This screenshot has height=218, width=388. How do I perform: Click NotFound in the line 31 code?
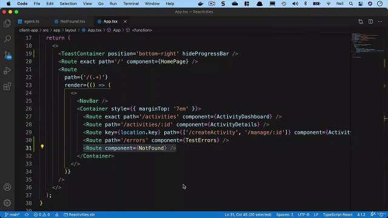coord(151,148)
